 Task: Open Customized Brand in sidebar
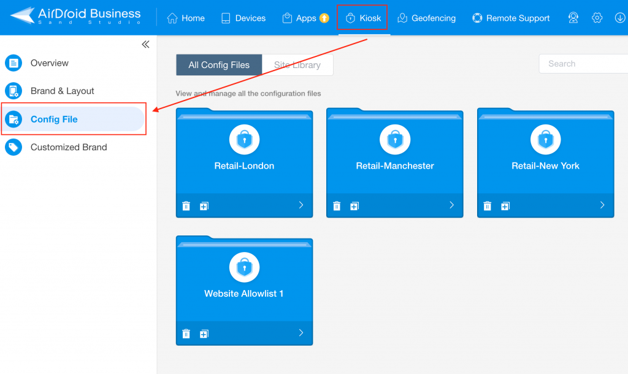(x=69, y=147)
